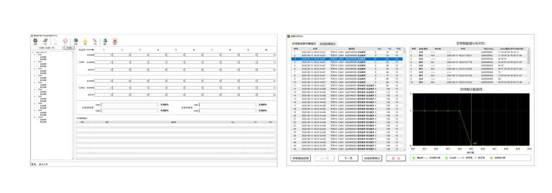Click the green download icon in toolbar
This screenshot has height=193, width=552.
pyautogui.click(x=45, y=40)
